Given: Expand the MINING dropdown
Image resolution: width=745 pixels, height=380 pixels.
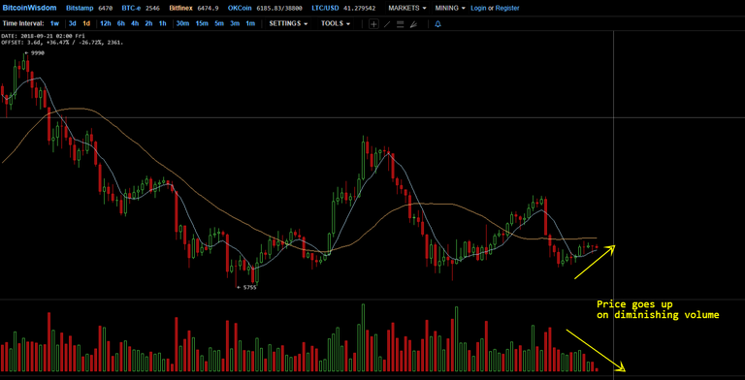Looking at the screenshot, I should click(450, 8).
